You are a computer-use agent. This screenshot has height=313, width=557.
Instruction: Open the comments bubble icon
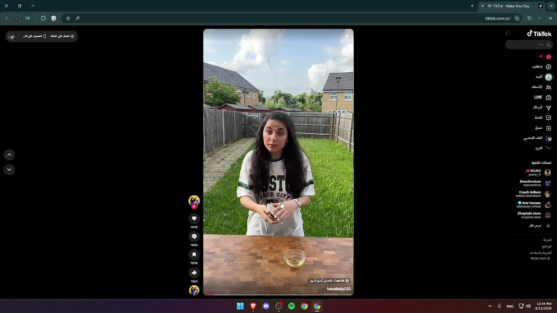coord(194,236)
